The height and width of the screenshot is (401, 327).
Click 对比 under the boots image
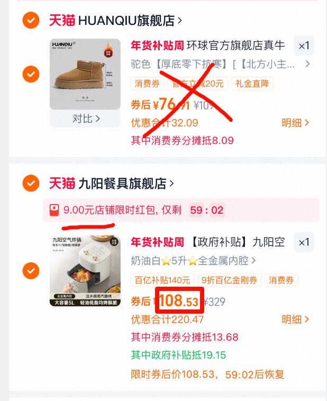pos(86,119)
